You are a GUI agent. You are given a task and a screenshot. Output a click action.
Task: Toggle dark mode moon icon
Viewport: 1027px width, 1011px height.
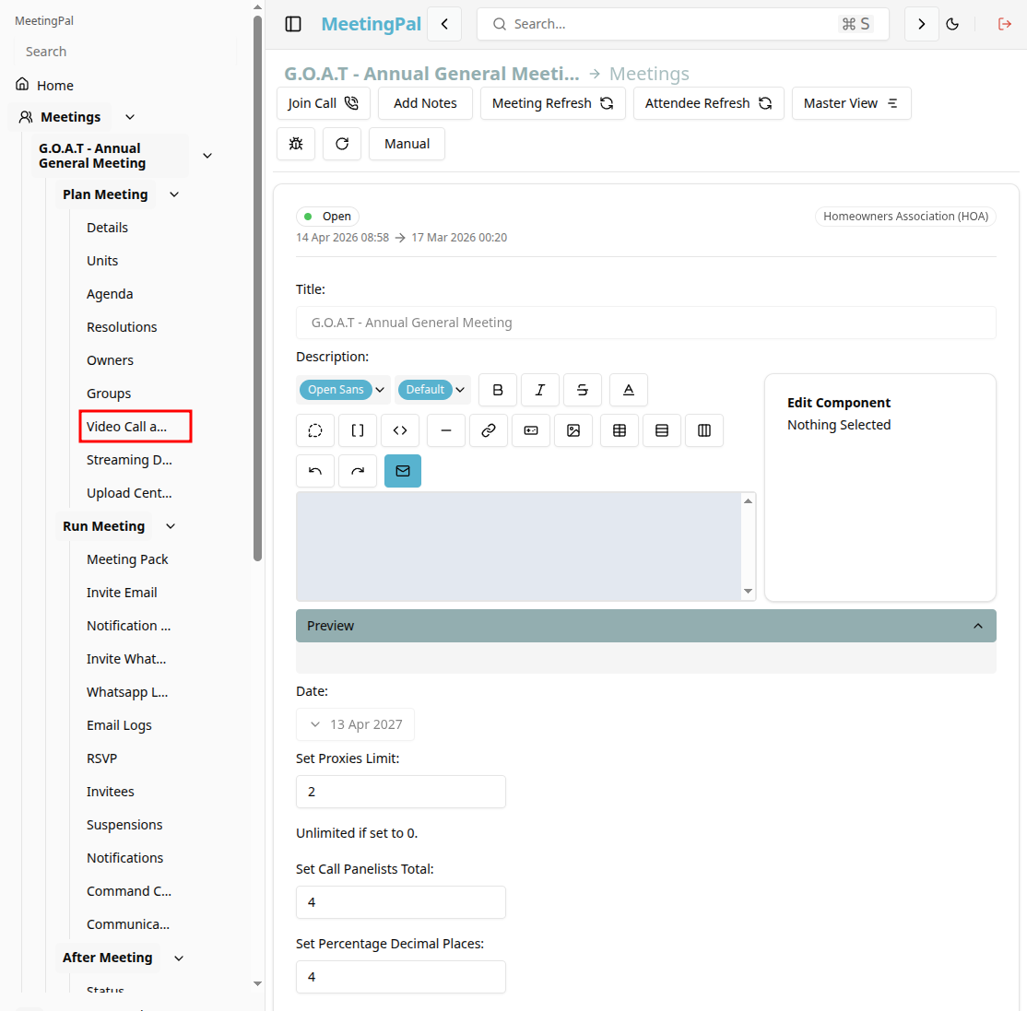[x=952, y=24]
